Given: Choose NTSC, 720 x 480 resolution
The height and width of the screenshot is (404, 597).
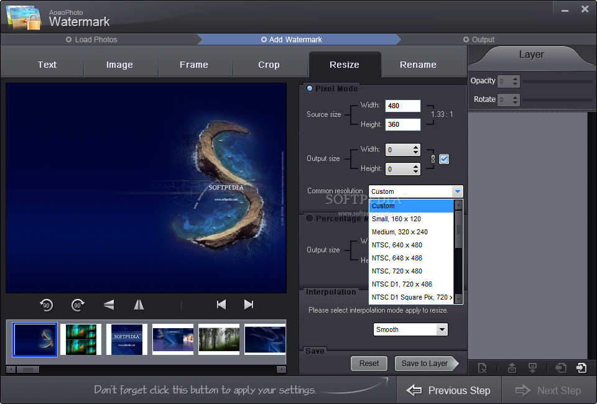Looking at the screenshot, I should click(x=411, y=271).
